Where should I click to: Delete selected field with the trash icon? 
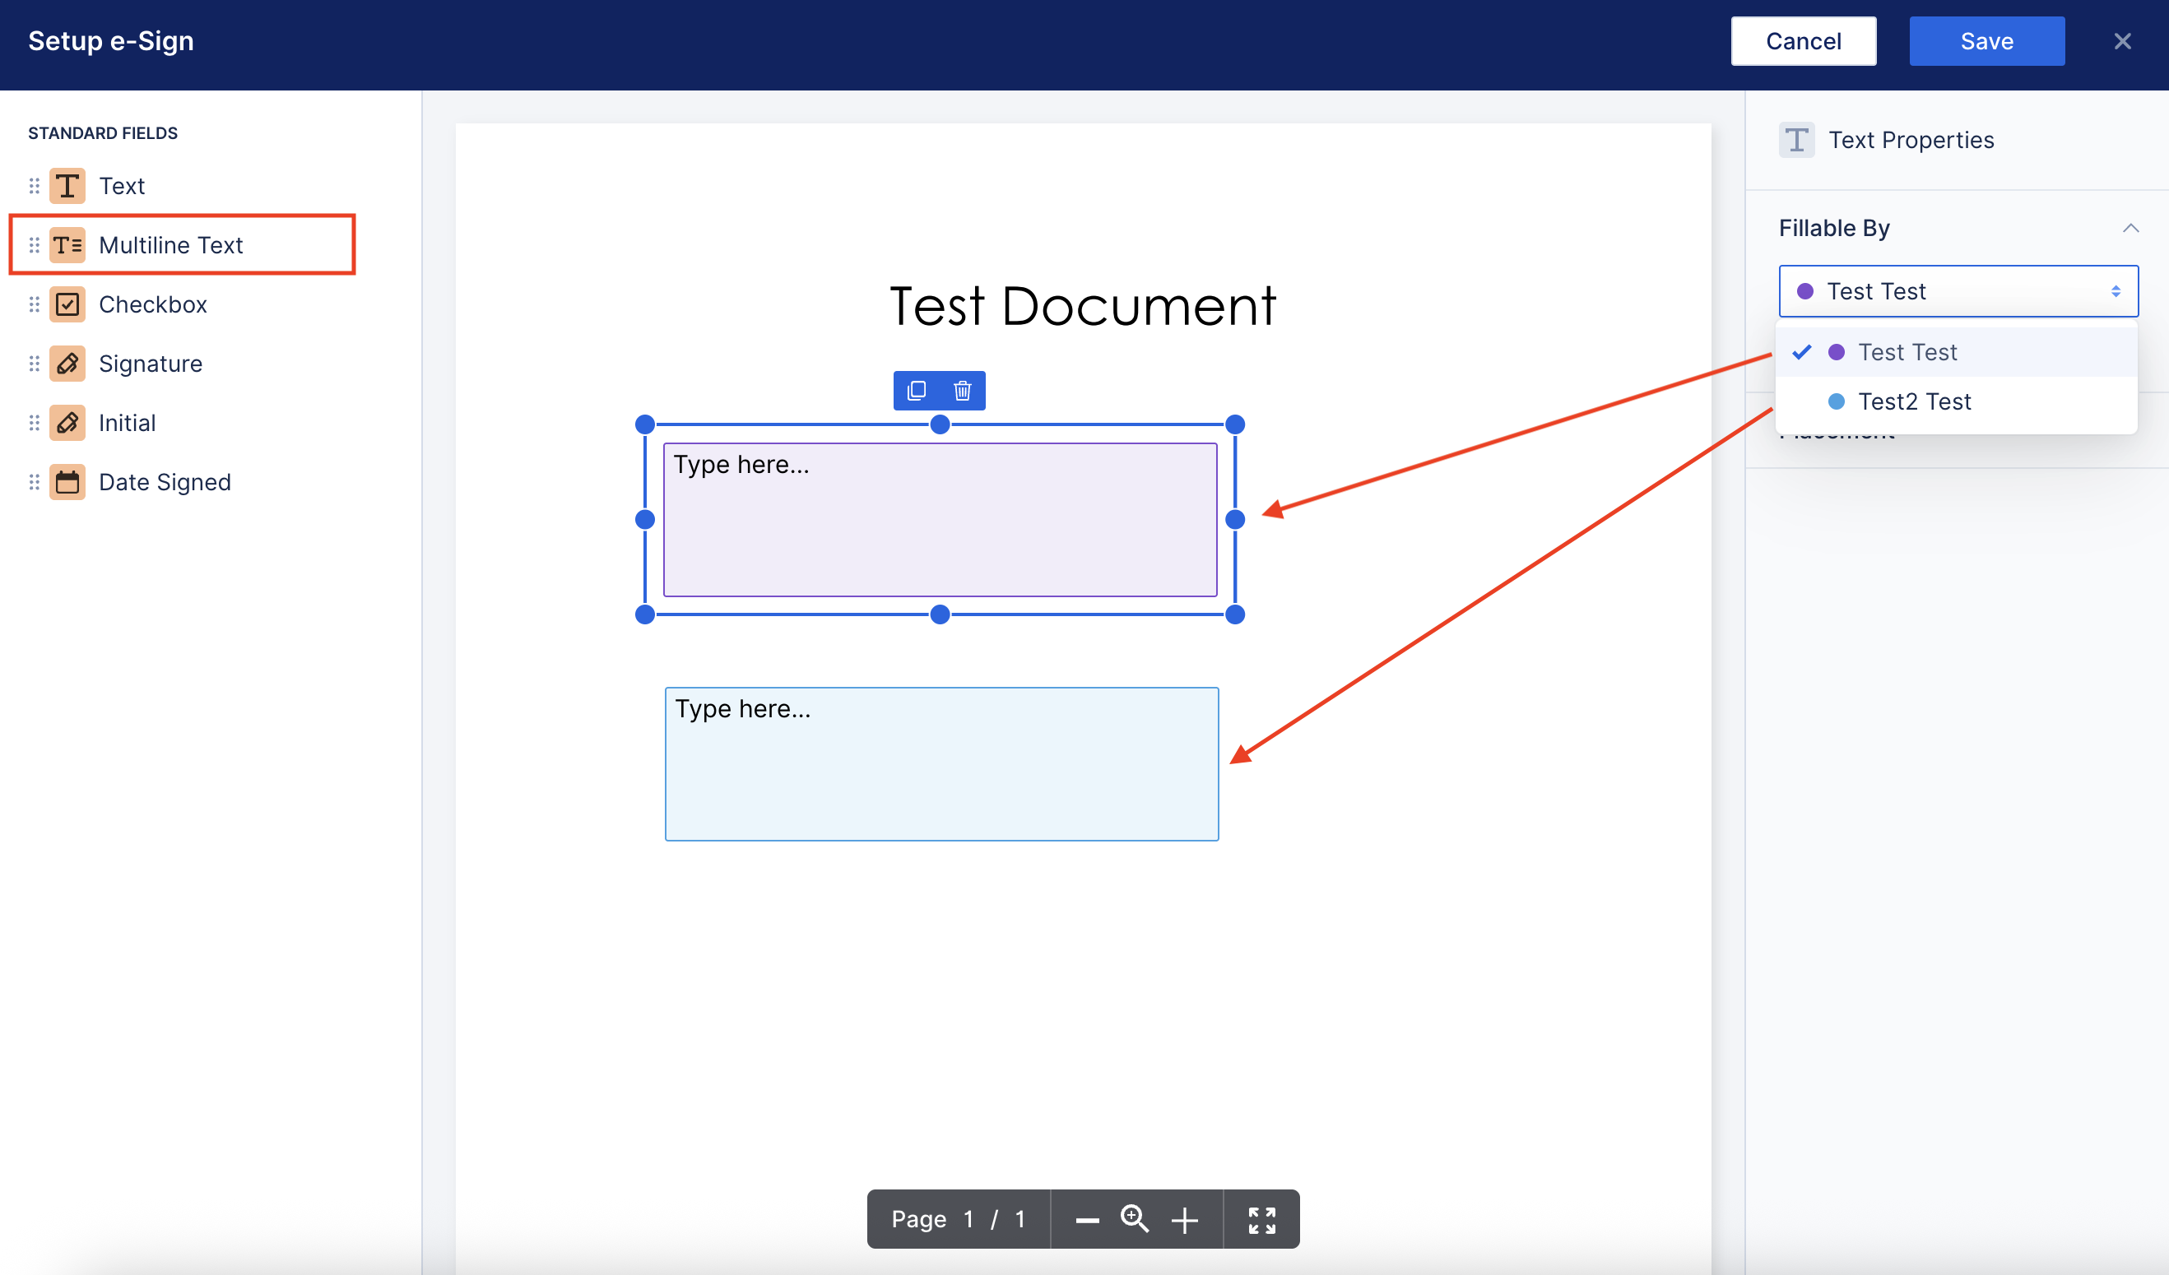(962, 391)
